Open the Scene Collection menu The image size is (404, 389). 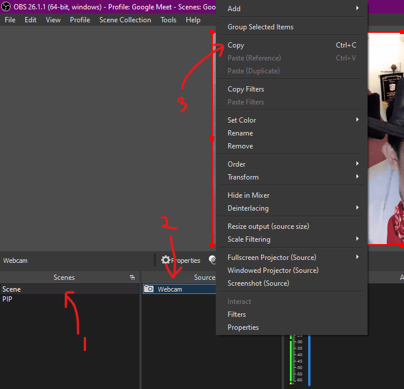[125, 20]
